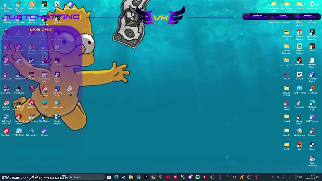The width and height of the screenshot is (322, 181).
Task: Open the LabyMod Launcher shortcut
Action: [x=6, y=119]
